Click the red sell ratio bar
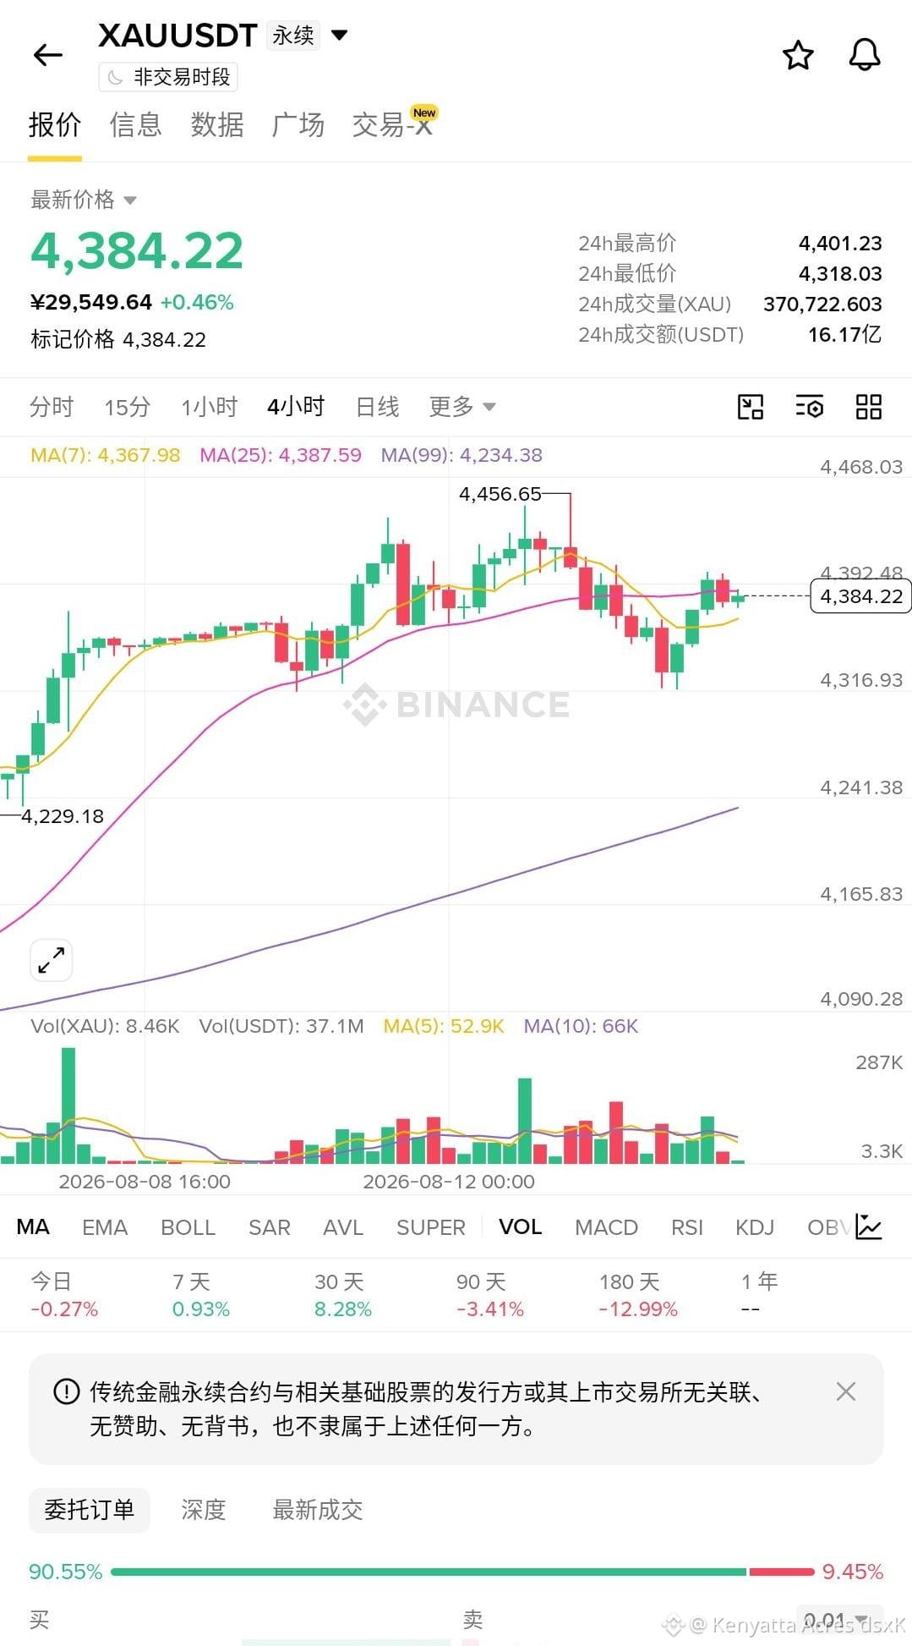This screenshot has width=912, height=1646. [x=782, y=1572]
